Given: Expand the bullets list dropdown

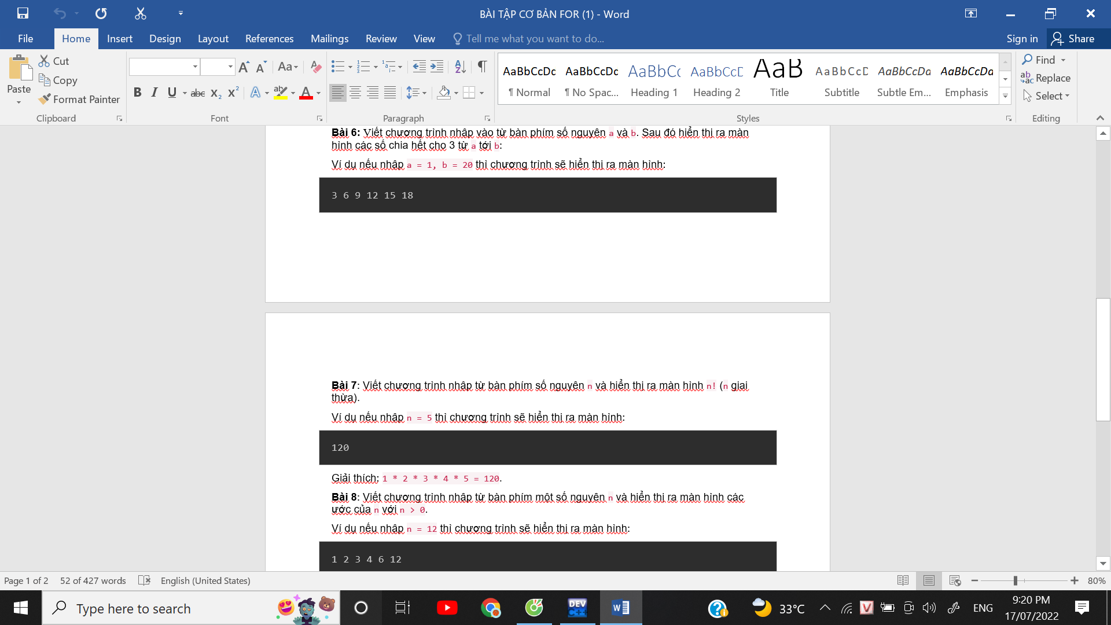Looking at the screenshot, I should pos(350,67).
